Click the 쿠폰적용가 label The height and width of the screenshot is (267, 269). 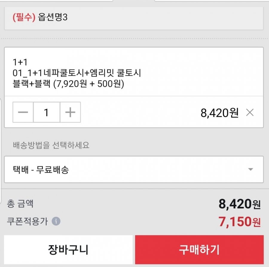coord(27,221)
